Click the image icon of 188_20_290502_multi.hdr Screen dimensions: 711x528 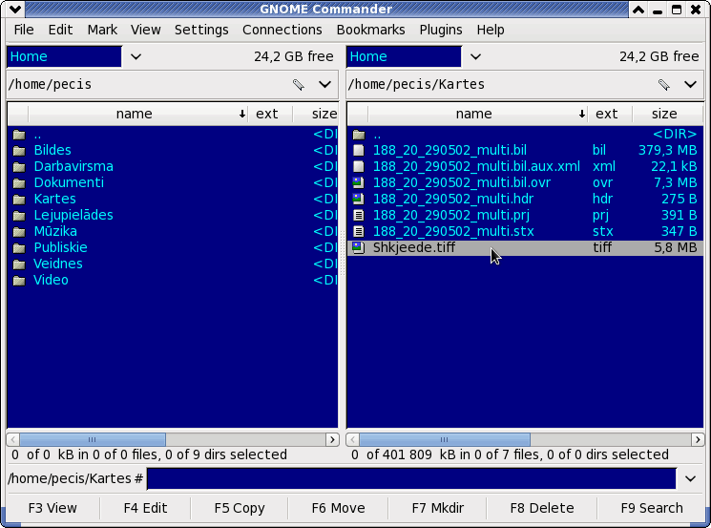359,200
